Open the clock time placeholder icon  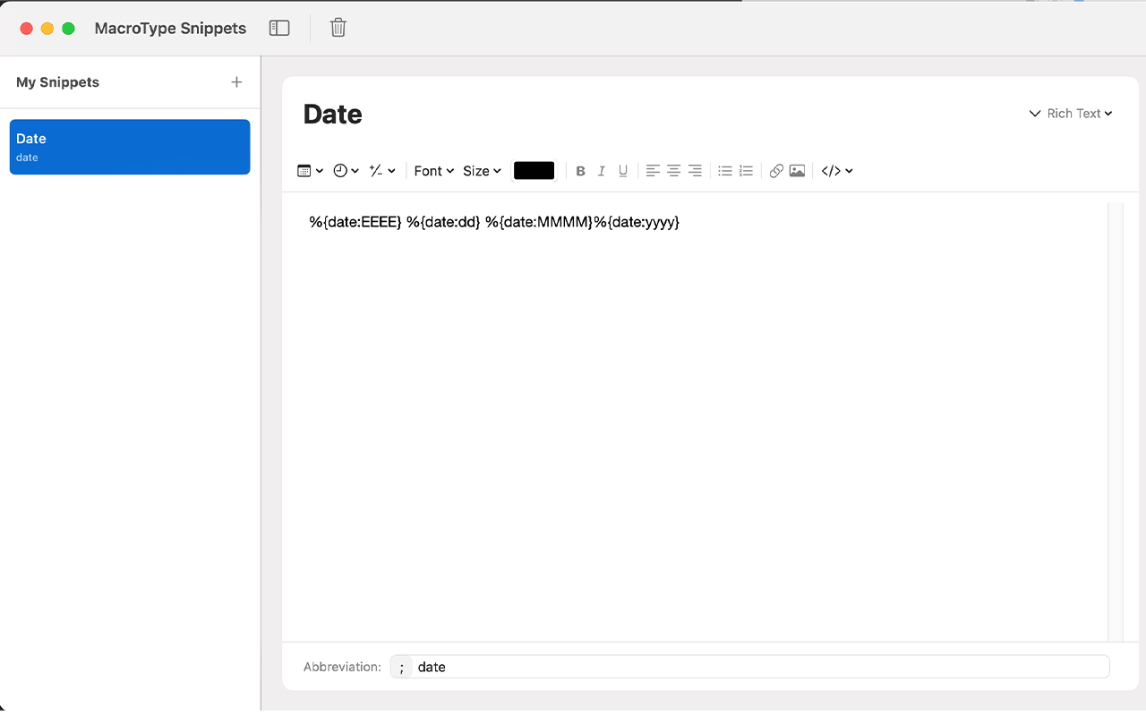click(x=341, y=170)
